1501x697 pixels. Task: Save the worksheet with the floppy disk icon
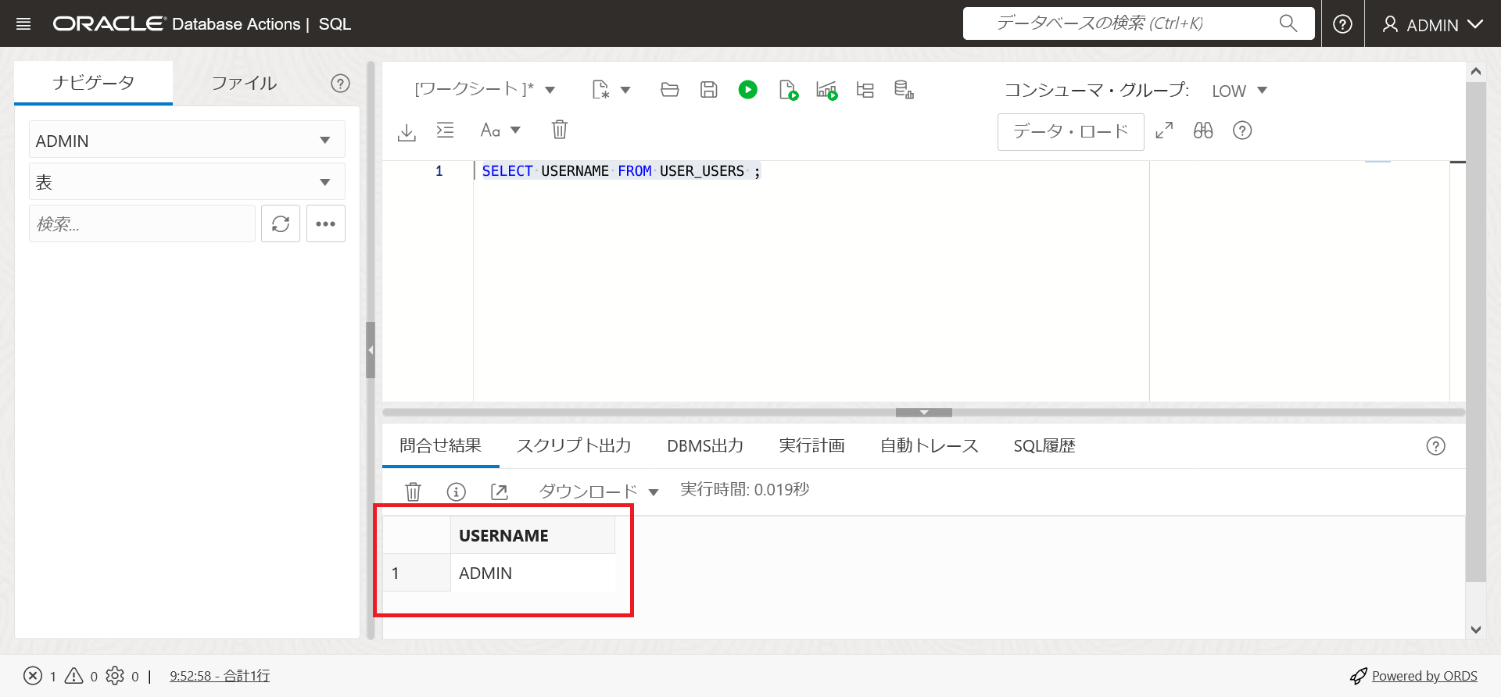pyautogui.click(x=709, y=90)
